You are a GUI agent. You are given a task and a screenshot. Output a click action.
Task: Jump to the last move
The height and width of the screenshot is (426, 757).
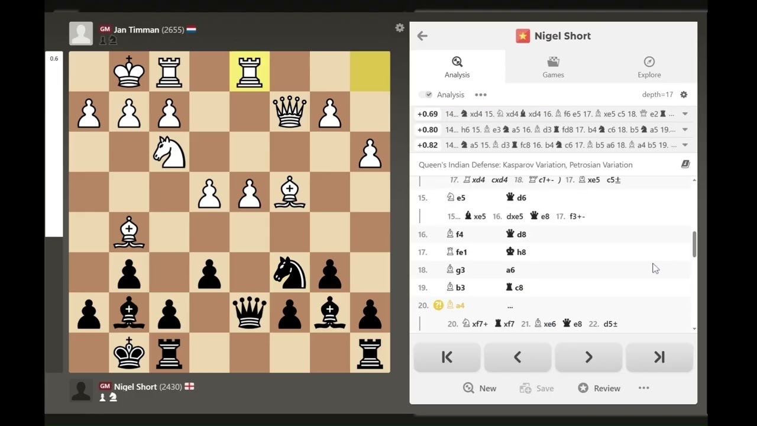(659, 357)
